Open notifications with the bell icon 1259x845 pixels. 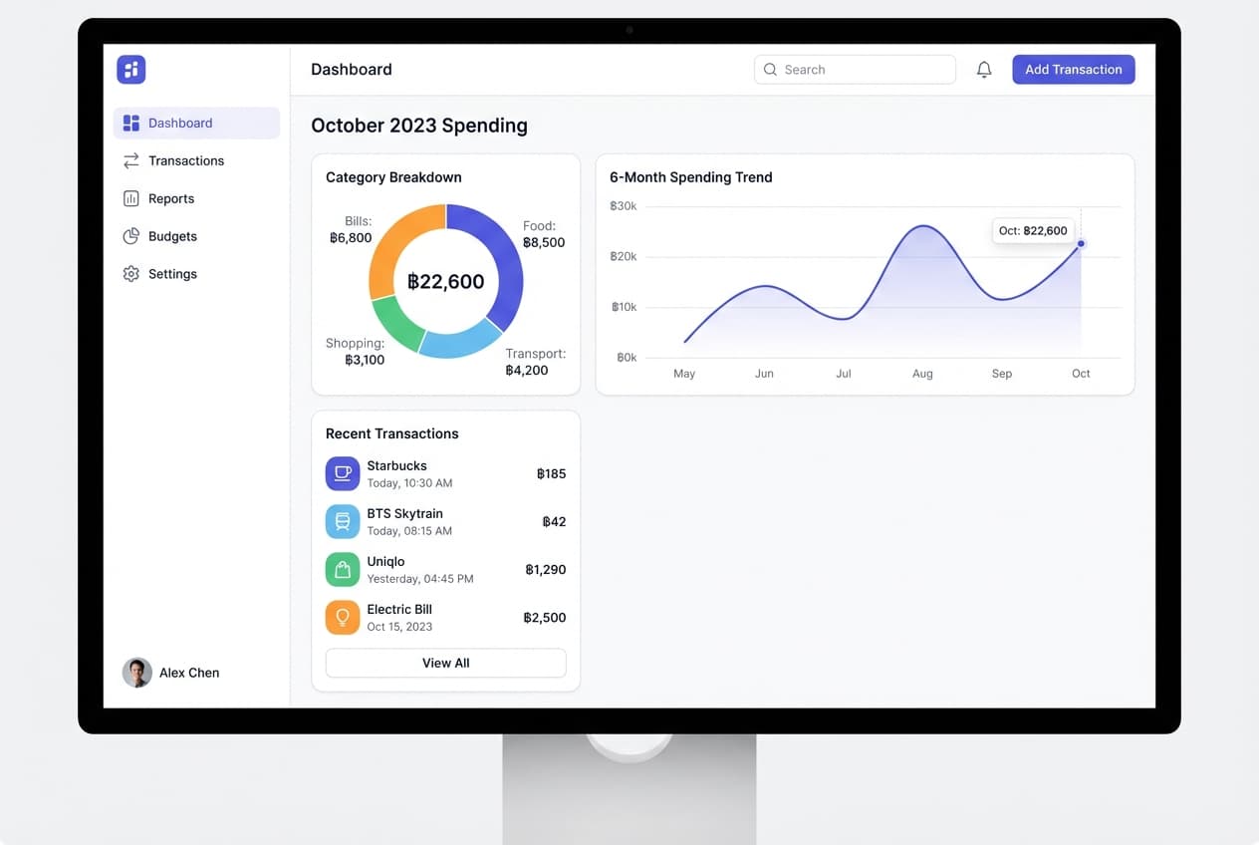click(984, 69)
